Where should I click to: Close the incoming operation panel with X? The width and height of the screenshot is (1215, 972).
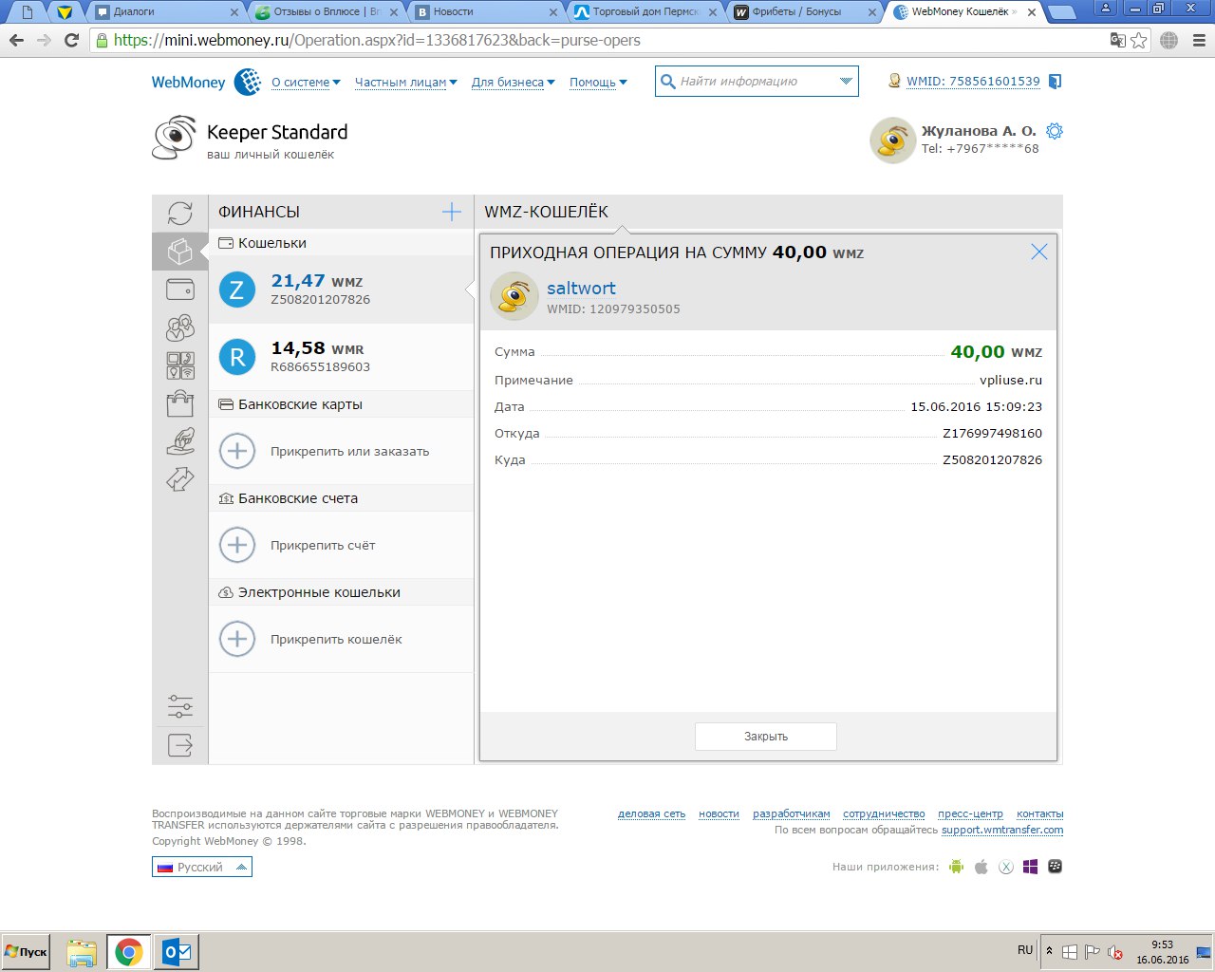[1039, 252]
